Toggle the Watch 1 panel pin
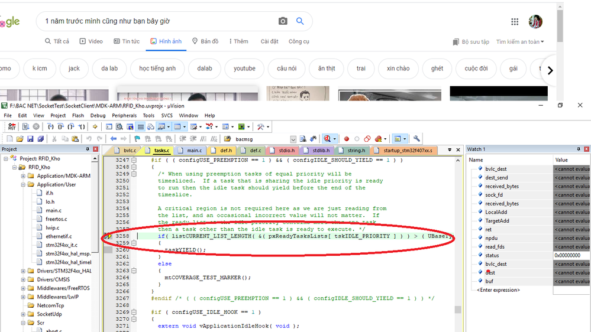 pos(579,149)
